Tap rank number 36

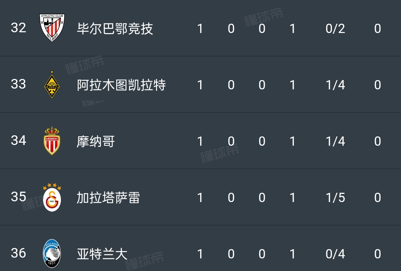coord(19,253)
